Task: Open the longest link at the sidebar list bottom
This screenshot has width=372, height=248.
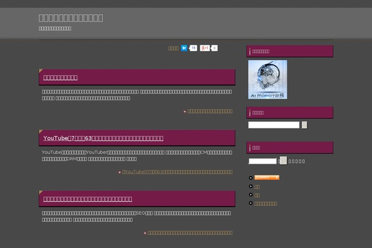Action: click(266, 203)
